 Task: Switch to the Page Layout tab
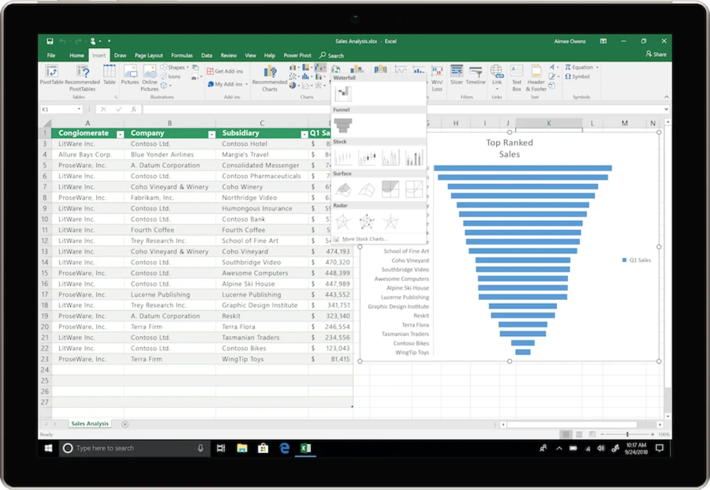point(148,55)
